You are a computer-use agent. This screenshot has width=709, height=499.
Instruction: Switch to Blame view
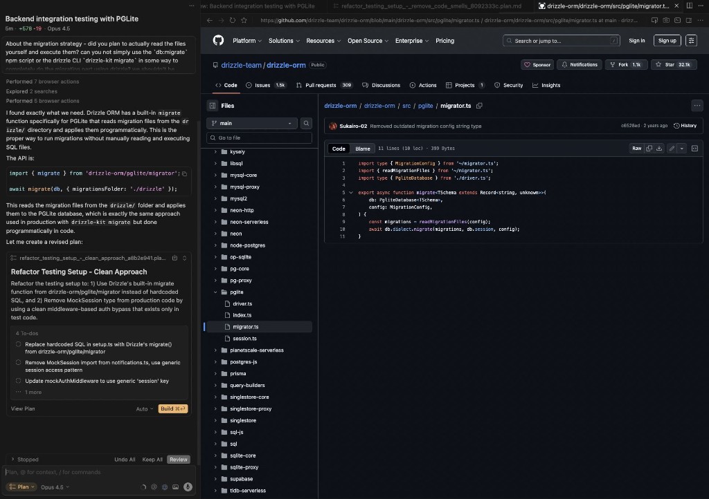[x=363, y=149]
